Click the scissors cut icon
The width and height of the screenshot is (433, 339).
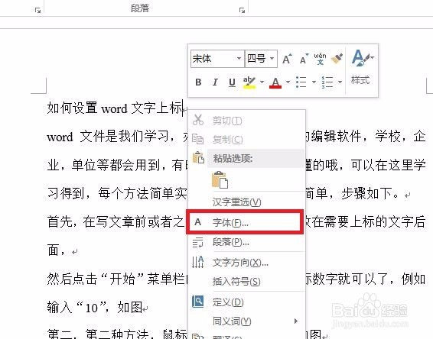coord(198,120)
